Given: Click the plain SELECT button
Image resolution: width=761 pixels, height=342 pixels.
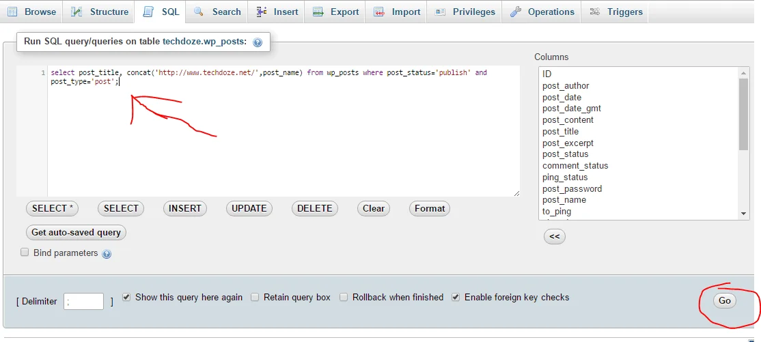Looking at the screenshot, I should (x=121, y=209).
